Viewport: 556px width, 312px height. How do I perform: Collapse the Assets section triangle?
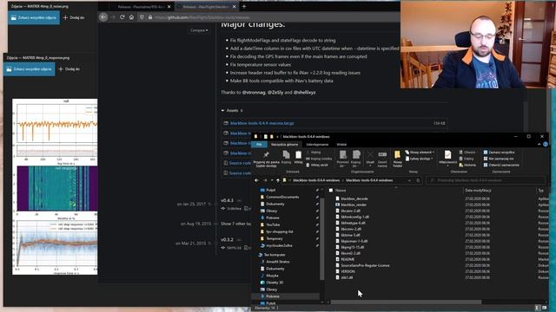point(222,111)
